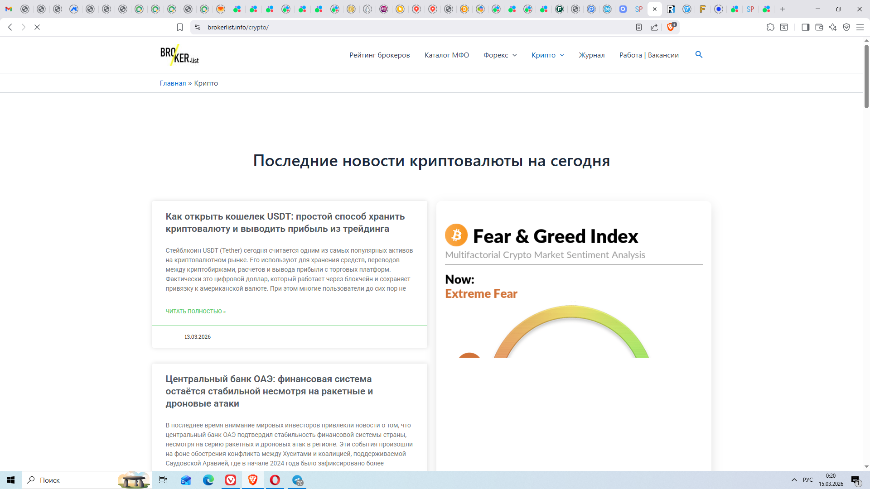Open Рейтинг брокеров menu item
Image resolution: width=870 pixels, height=489 pixels.
pyautogui.click(x=379, y=55)
